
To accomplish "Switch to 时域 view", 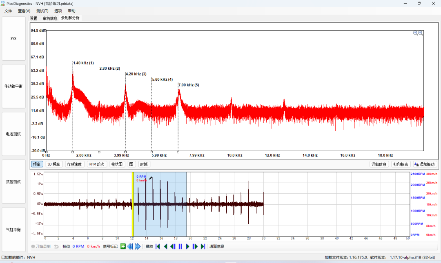I will pos(144,164).
